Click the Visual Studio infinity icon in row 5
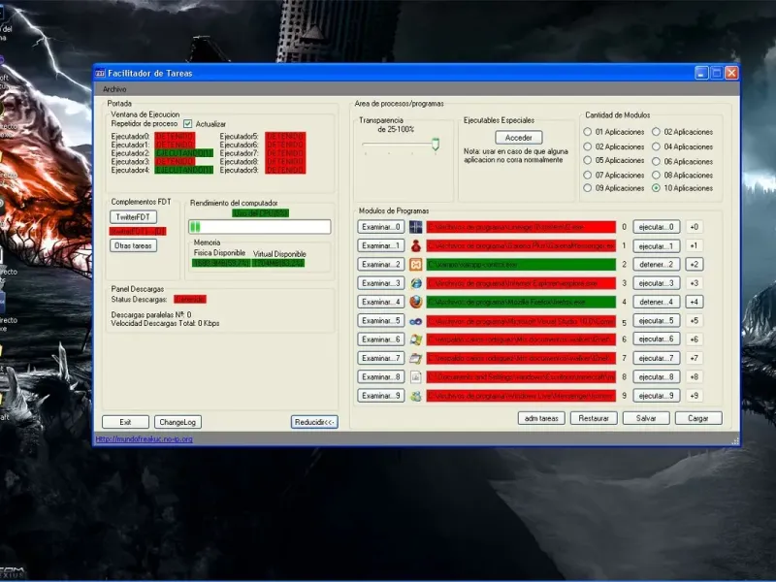 416,321
